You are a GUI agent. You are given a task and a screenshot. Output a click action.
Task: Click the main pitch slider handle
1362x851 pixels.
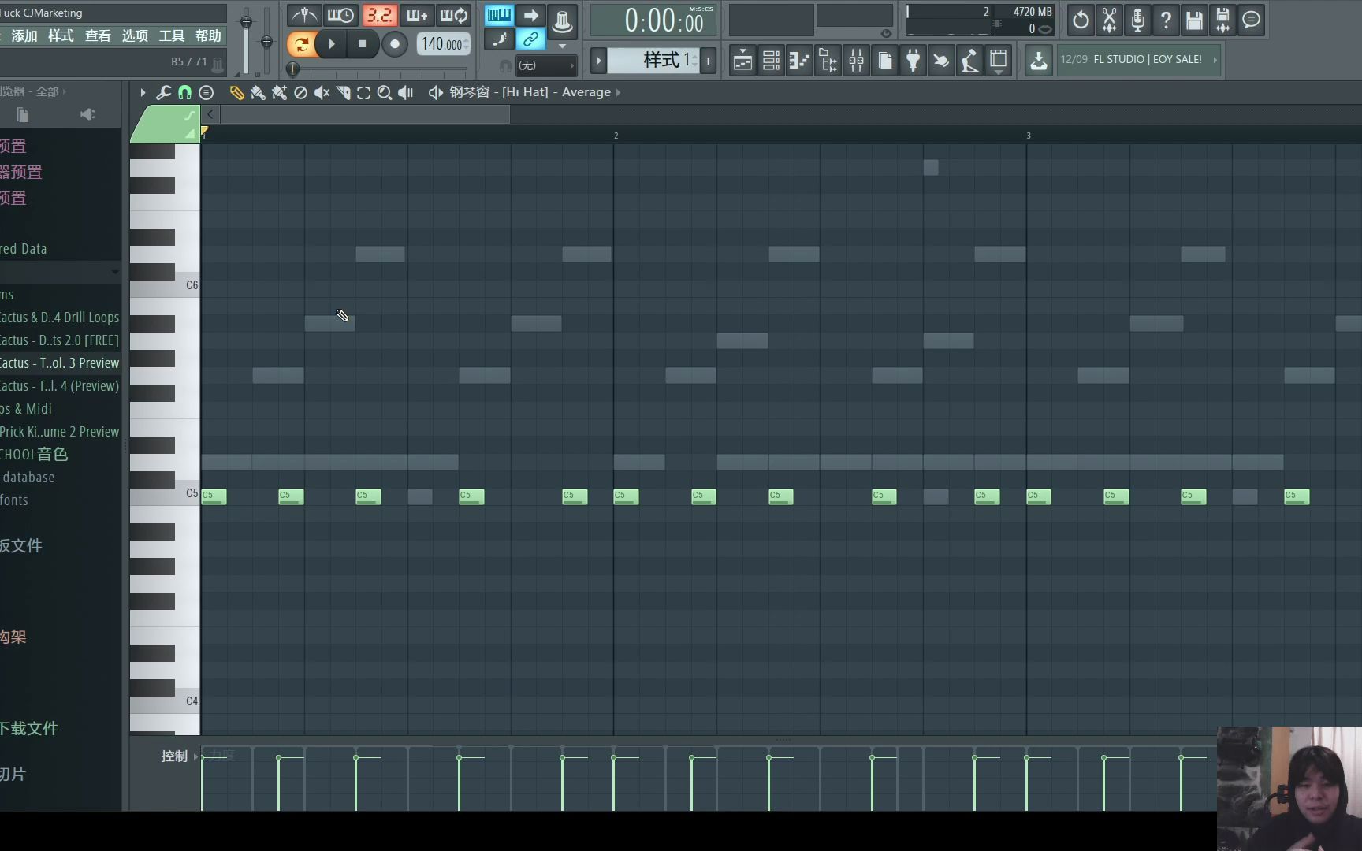(266, 41)
